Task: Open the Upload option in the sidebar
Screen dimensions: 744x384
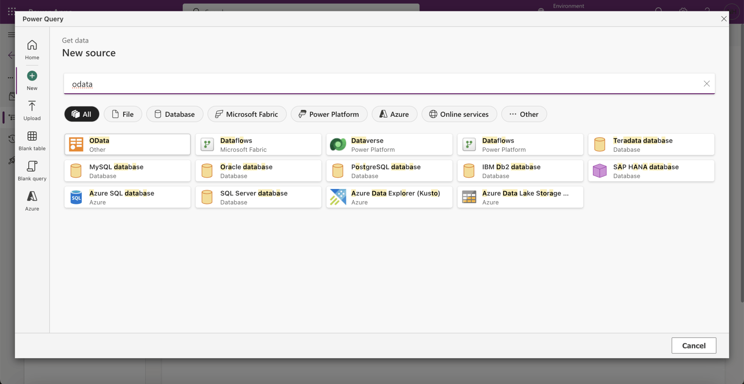Action: click(x=32, y=111)
